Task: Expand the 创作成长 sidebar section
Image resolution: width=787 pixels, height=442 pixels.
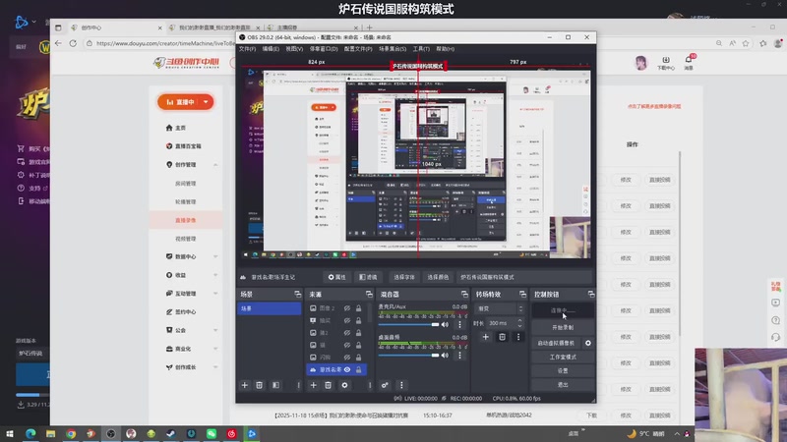Action: [x=215, y=367]
